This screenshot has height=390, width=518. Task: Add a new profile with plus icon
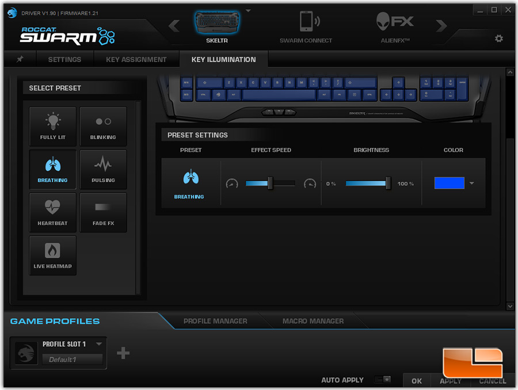point(123,353)
